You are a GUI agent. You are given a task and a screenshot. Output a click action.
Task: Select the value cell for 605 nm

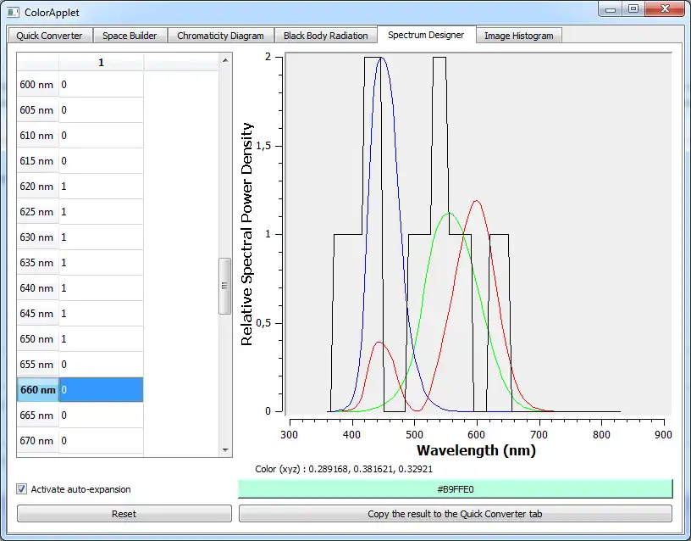[x=102, y=110]
